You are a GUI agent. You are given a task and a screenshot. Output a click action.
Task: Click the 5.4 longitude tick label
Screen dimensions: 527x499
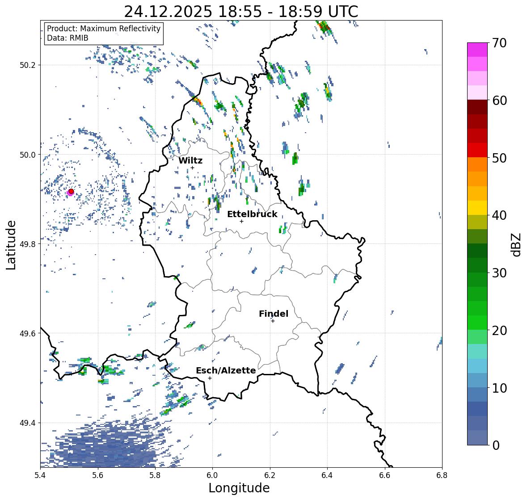40,475
